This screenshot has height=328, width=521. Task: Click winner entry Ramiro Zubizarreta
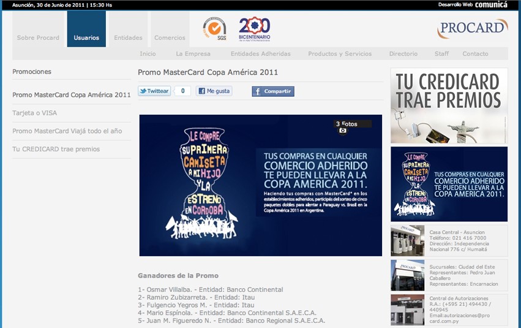coord(197,297)
